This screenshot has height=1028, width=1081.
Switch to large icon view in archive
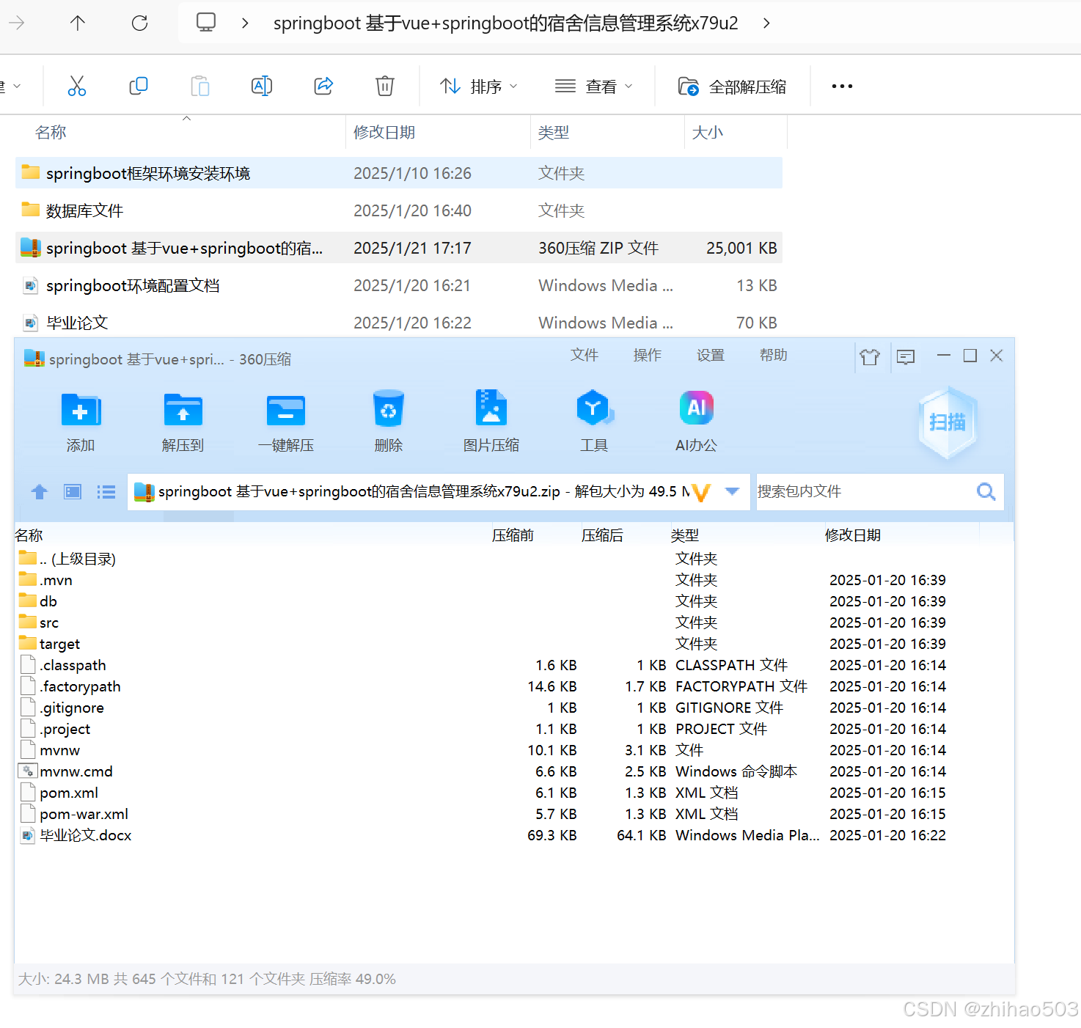[x=72, y=491]
